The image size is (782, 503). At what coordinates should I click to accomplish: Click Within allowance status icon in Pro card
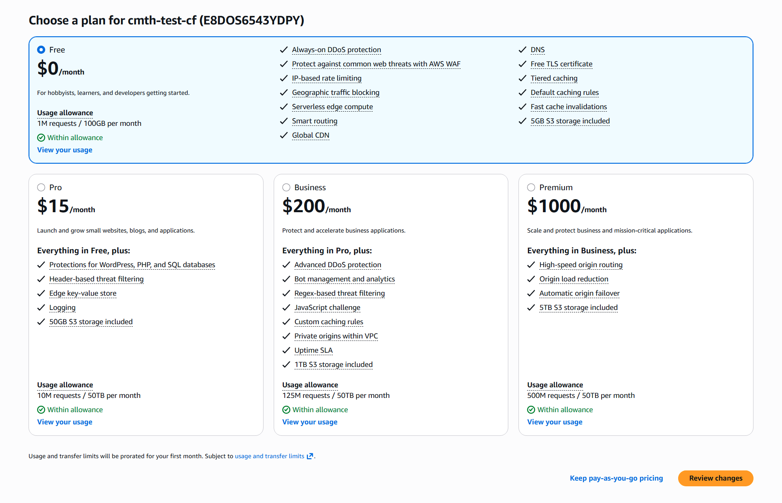[x=41, y=410]
